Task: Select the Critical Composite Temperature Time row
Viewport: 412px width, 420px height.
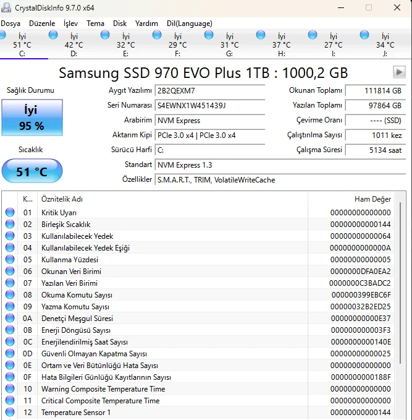Action: [198, 400]
